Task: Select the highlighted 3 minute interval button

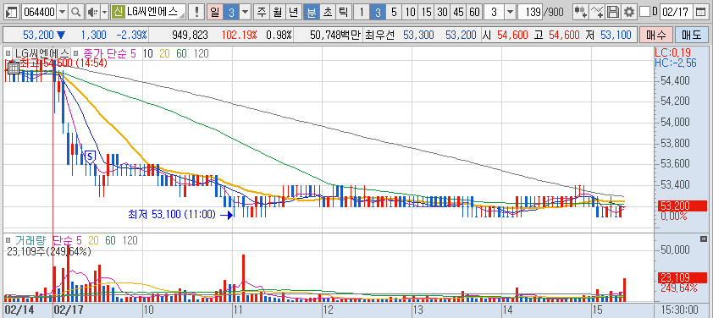Action: tap(378, 12)
